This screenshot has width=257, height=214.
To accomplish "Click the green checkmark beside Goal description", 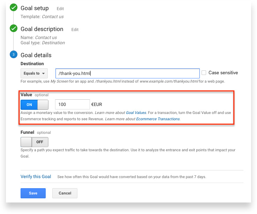I will pos(14,28).
